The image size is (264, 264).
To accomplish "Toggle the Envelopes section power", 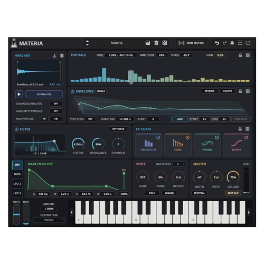I will [72, 91].
